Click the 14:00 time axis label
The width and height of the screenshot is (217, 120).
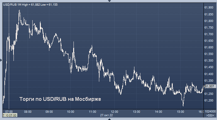coord(158,112)
